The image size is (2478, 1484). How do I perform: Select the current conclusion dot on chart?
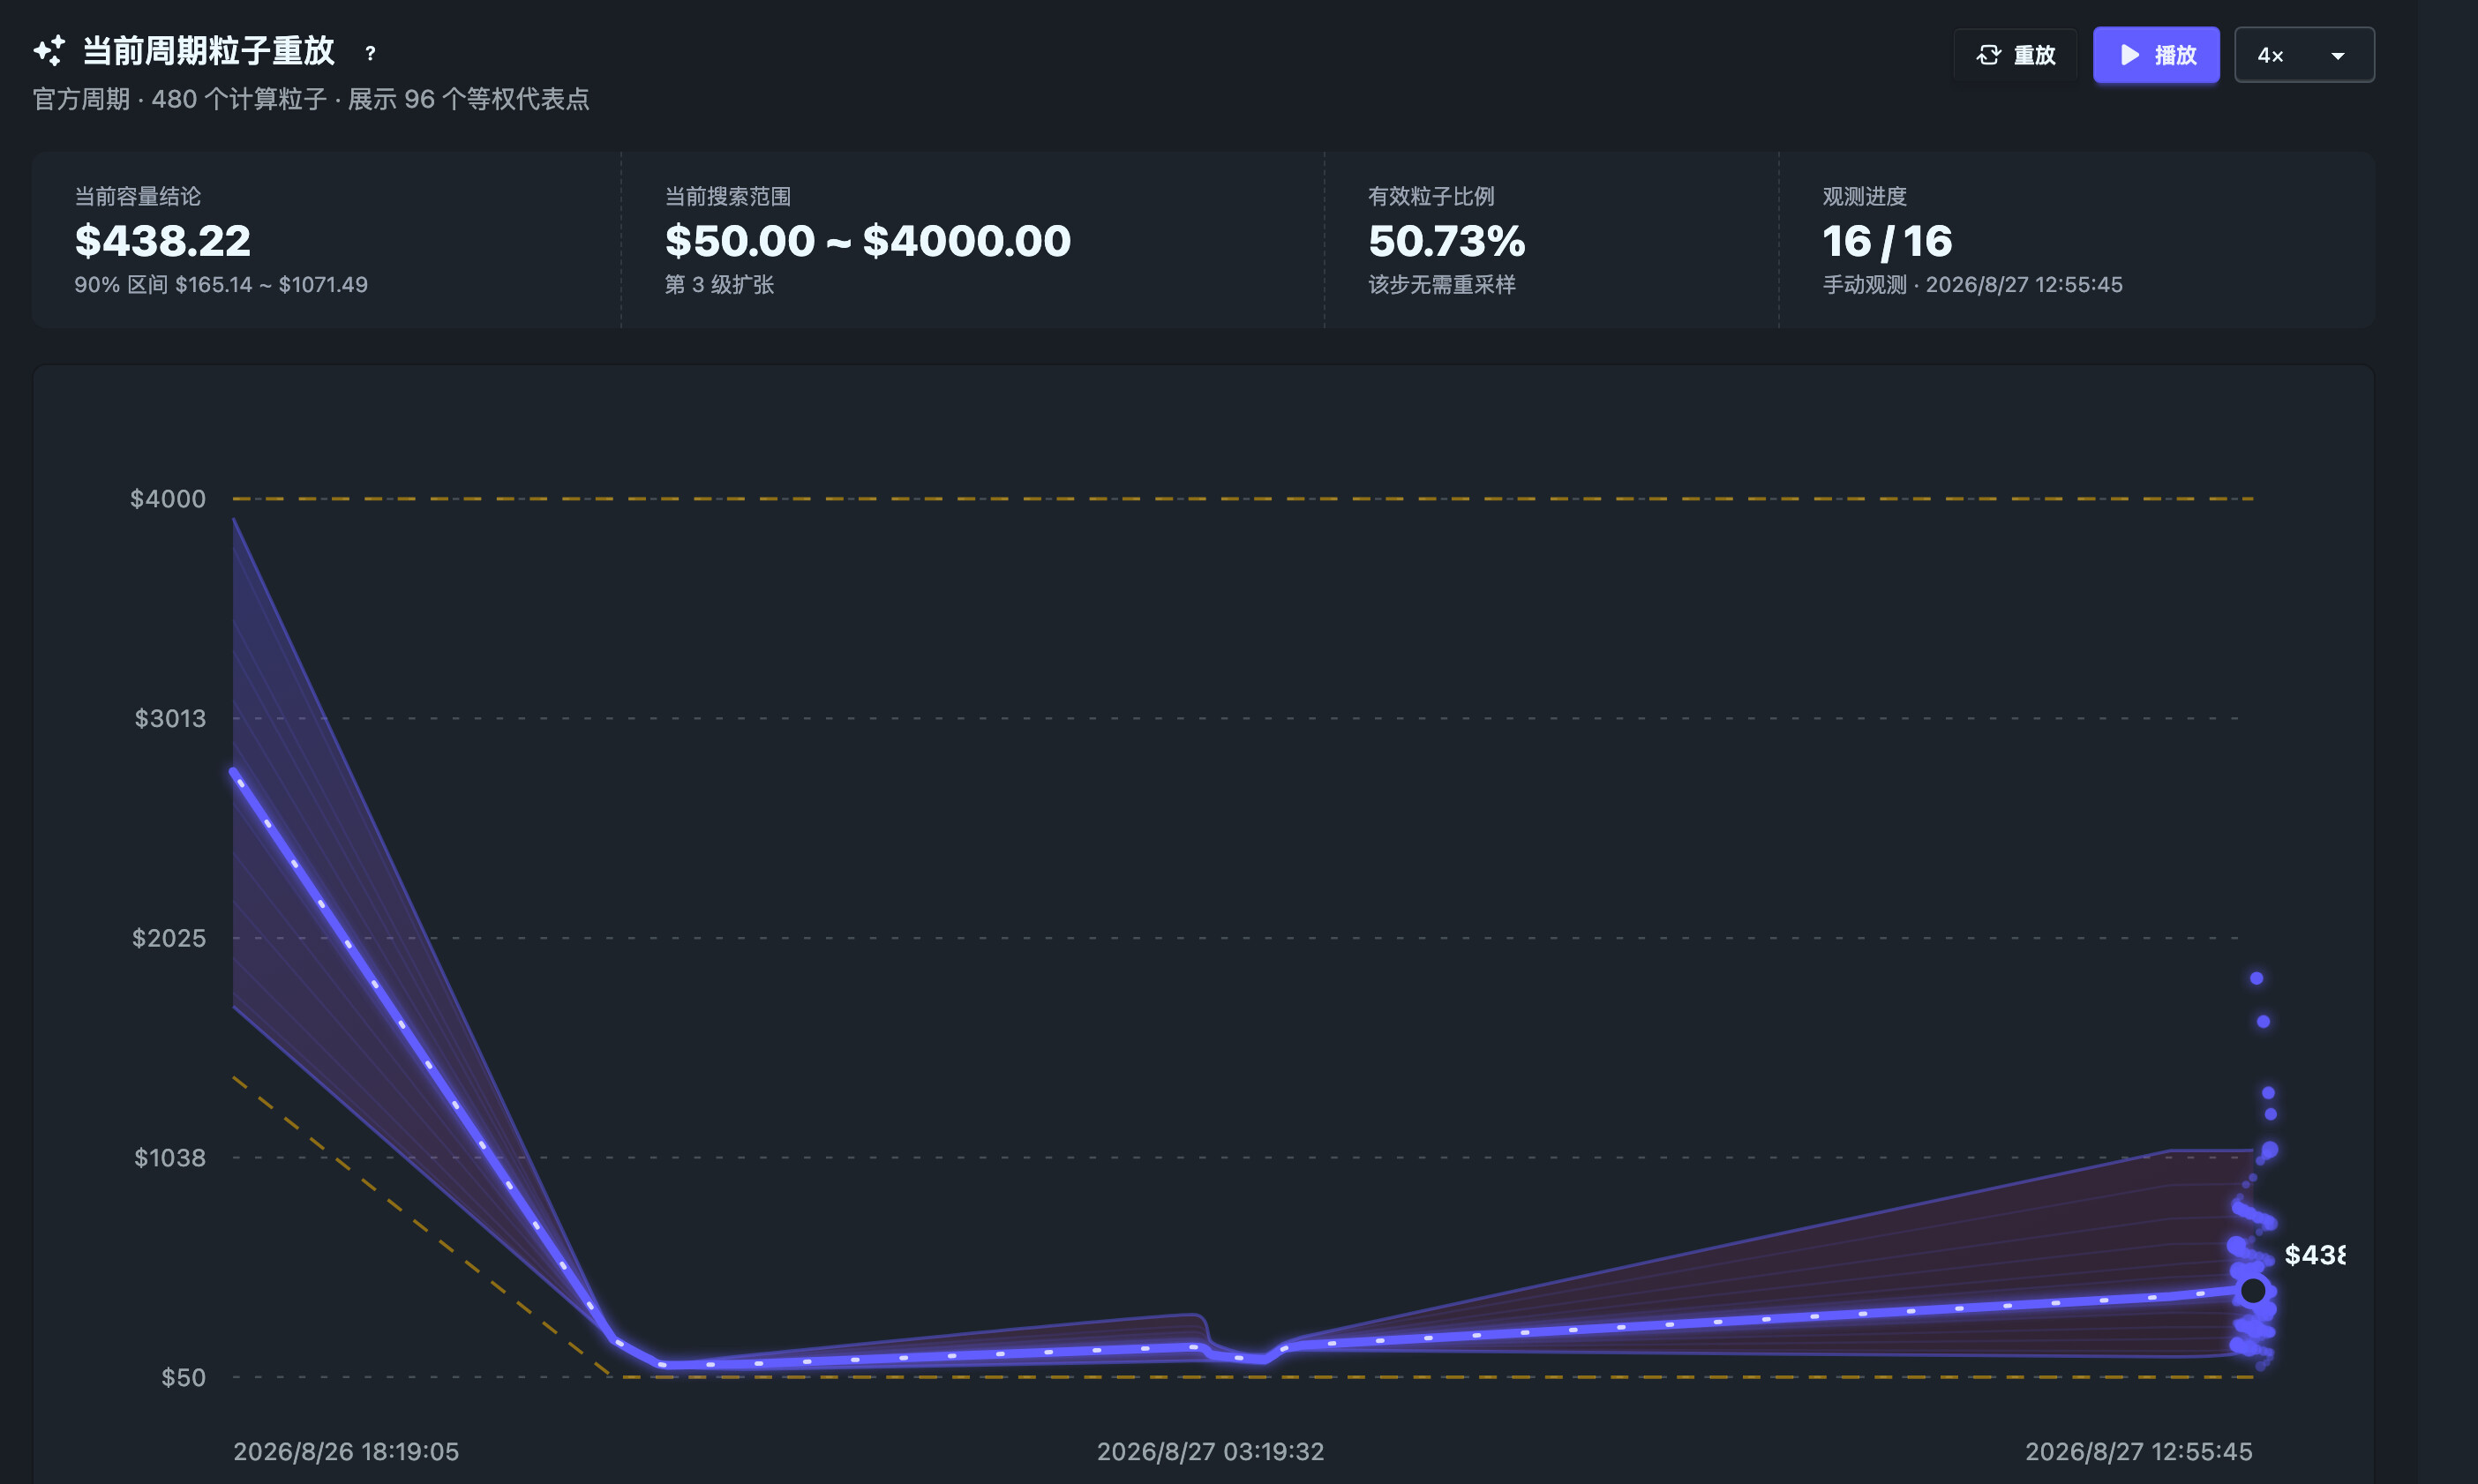2253,1290
